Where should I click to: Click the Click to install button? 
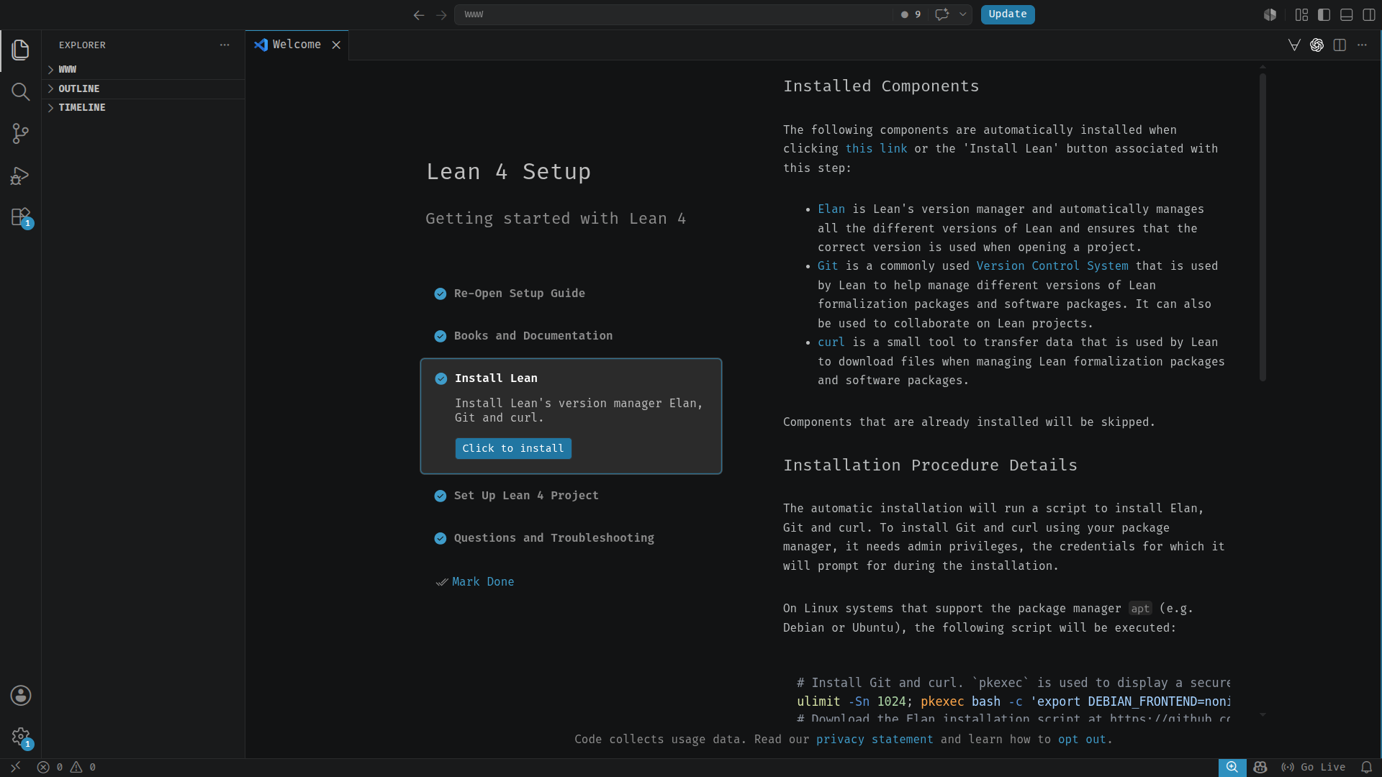pos(513,448)
